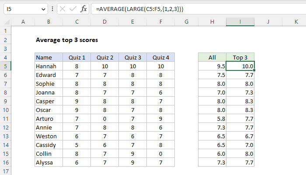
Task: Select all cells with the corner triangle
Action: pyautogui.click(x=7, y=22)
